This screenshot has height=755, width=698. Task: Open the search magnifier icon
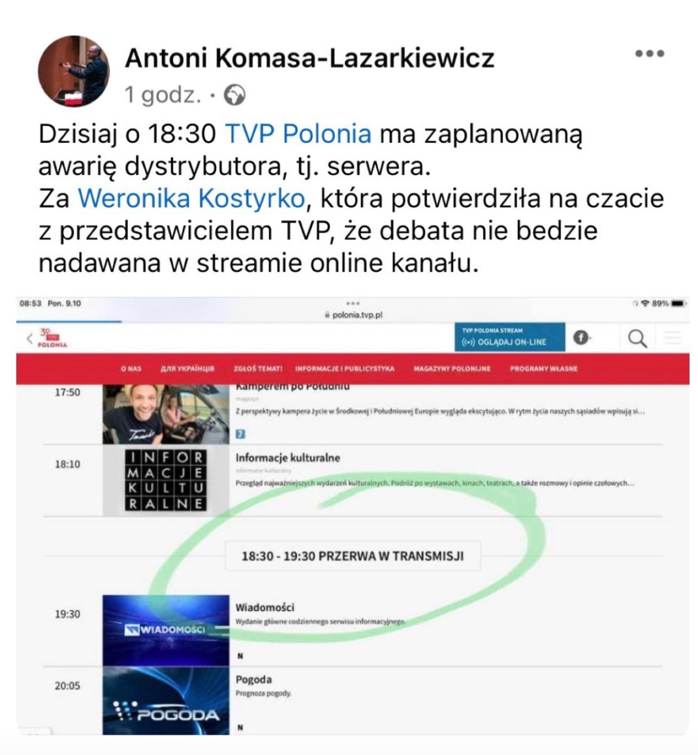click(637, 339)
